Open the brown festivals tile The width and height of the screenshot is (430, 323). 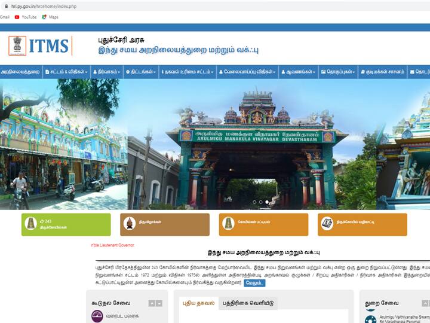click(165, 225)
